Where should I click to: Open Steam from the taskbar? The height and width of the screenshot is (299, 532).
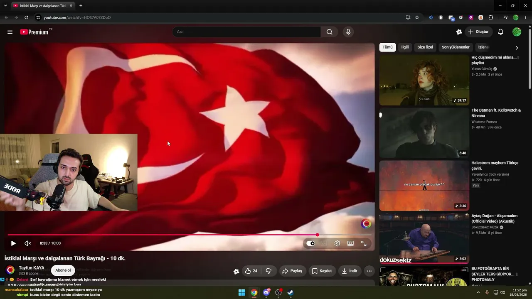[291, 292]
